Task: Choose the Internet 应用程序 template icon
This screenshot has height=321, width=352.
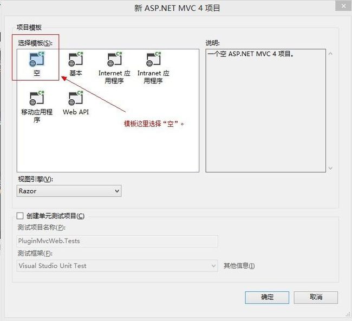Action: pyautogui.click(x=114, y=59)
